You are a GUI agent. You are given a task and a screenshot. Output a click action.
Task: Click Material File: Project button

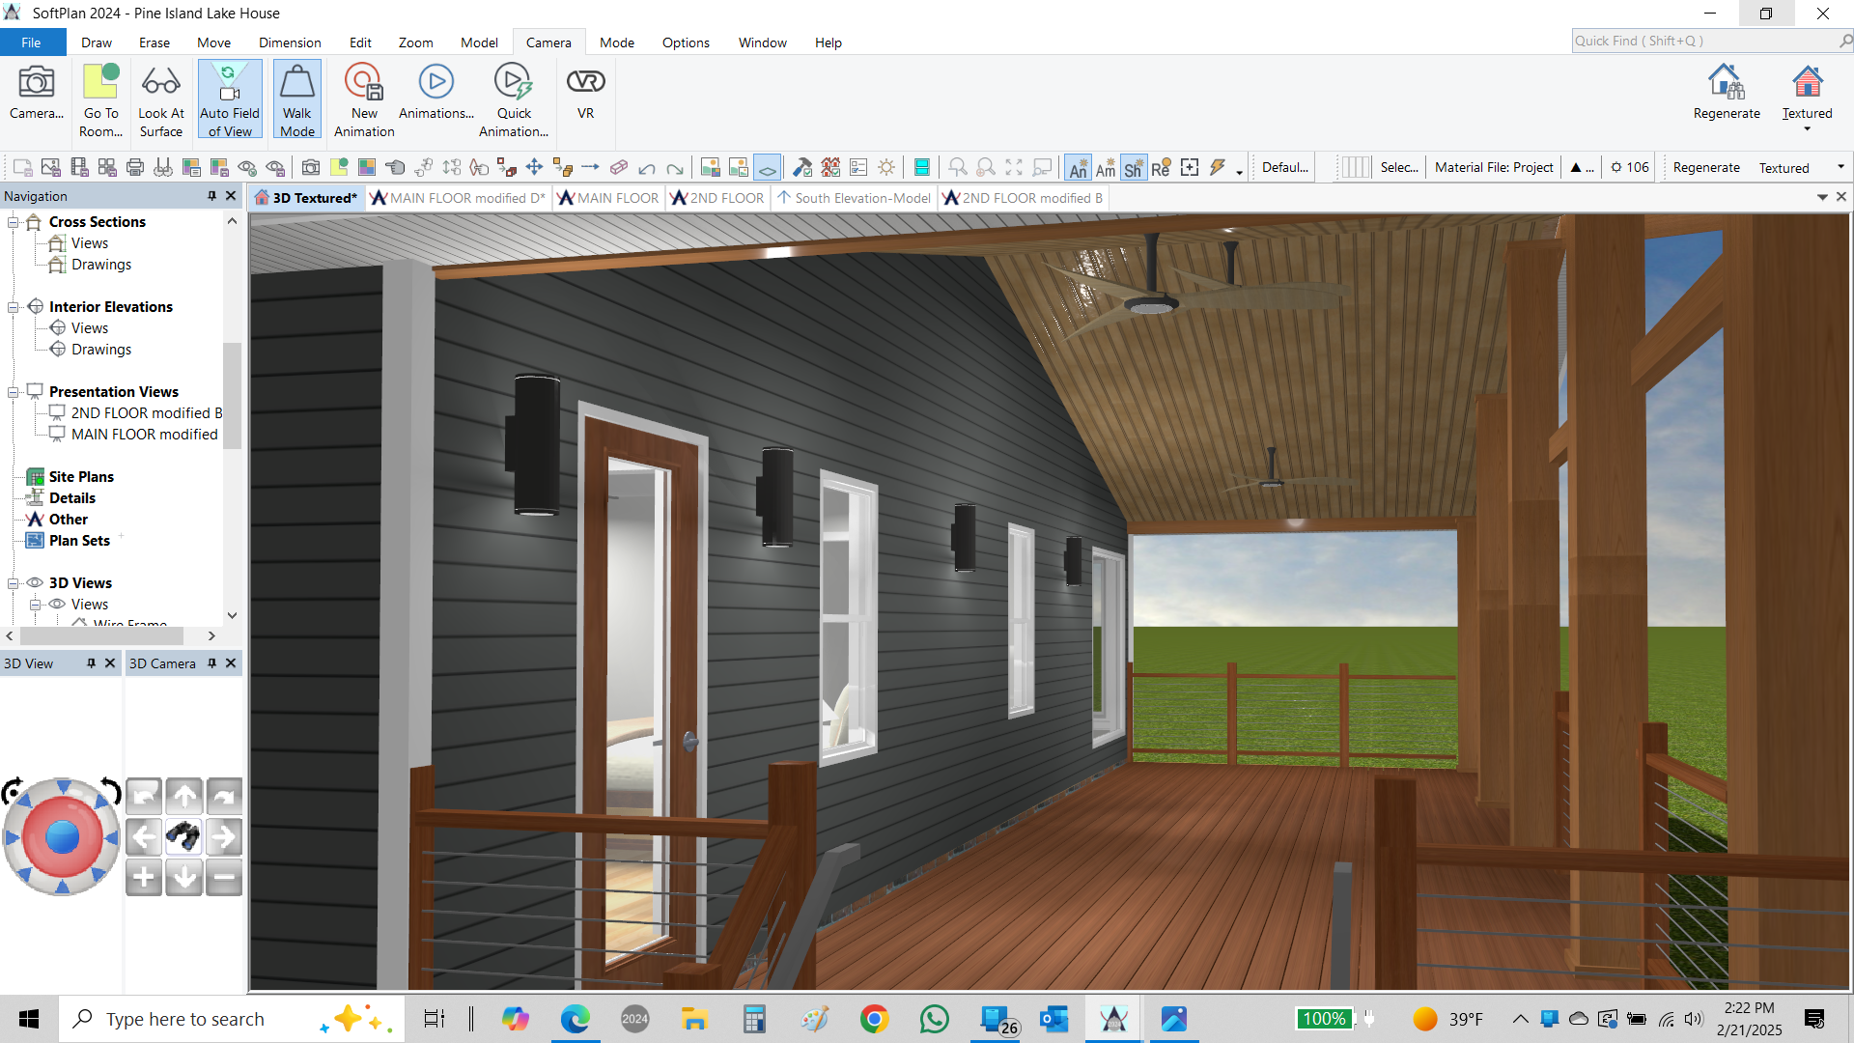pos(1493,167)
